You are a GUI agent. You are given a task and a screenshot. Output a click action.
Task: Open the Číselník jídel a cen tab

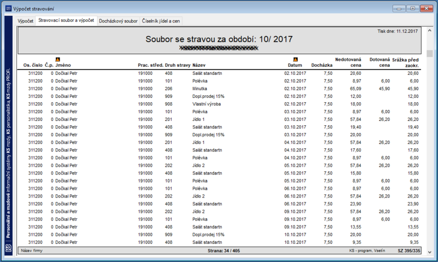click(161, 21)
